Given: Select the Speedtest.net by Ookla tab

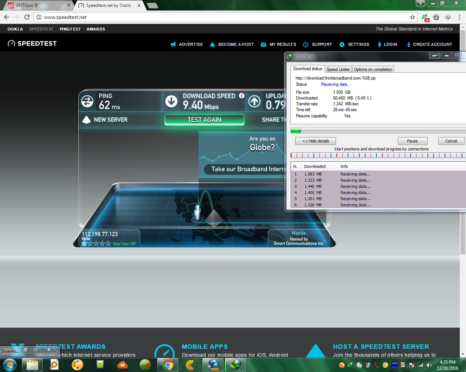Looking at the screenshot, I should 110,5.
